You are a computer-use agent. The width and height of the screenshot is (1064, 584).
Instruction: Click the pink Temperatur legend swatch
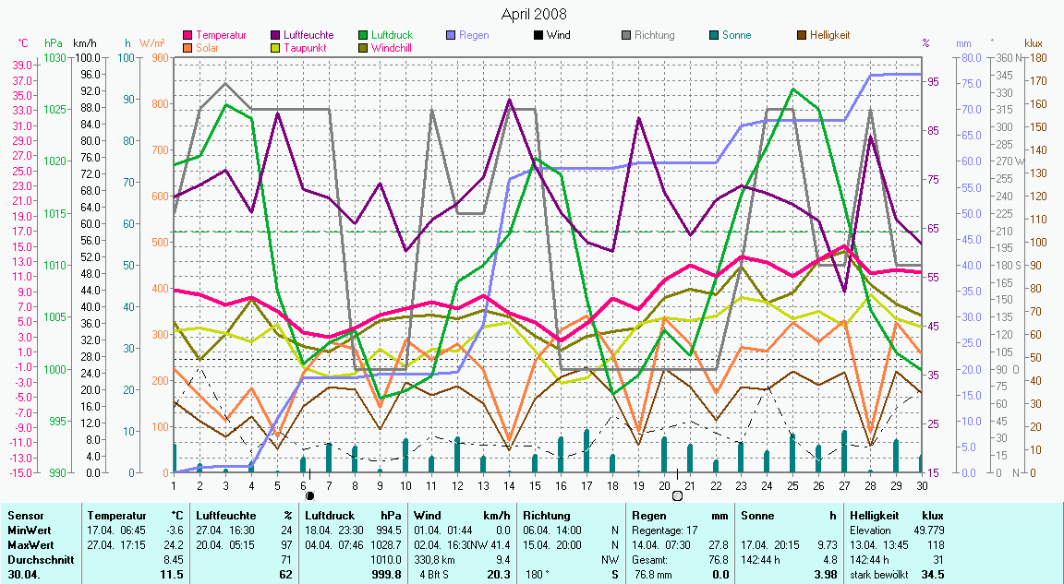[188, 35]
